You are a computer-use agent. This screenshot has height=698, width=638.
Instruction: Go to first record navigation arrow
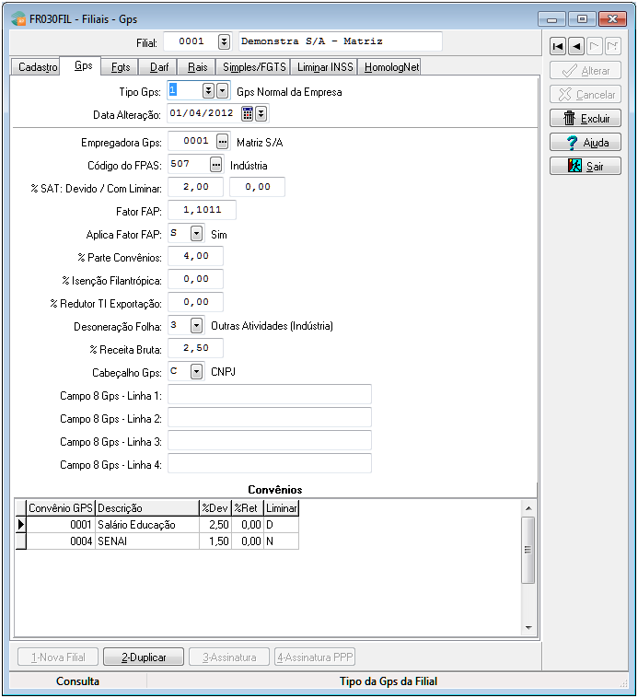(x=558, y=46)
